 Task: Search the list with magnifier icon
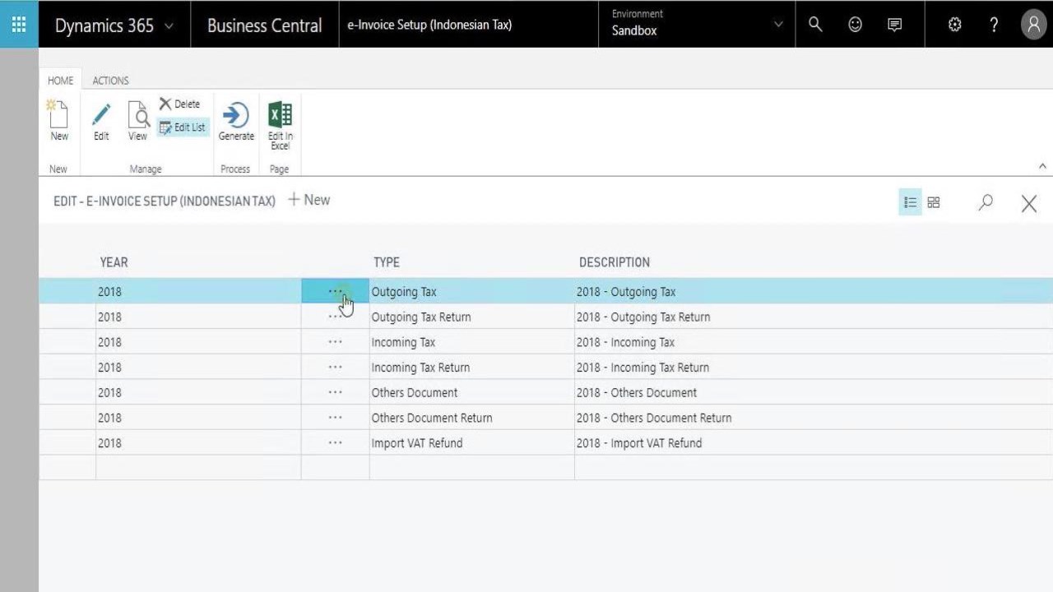pyautogui.click(x=986, y=202)
